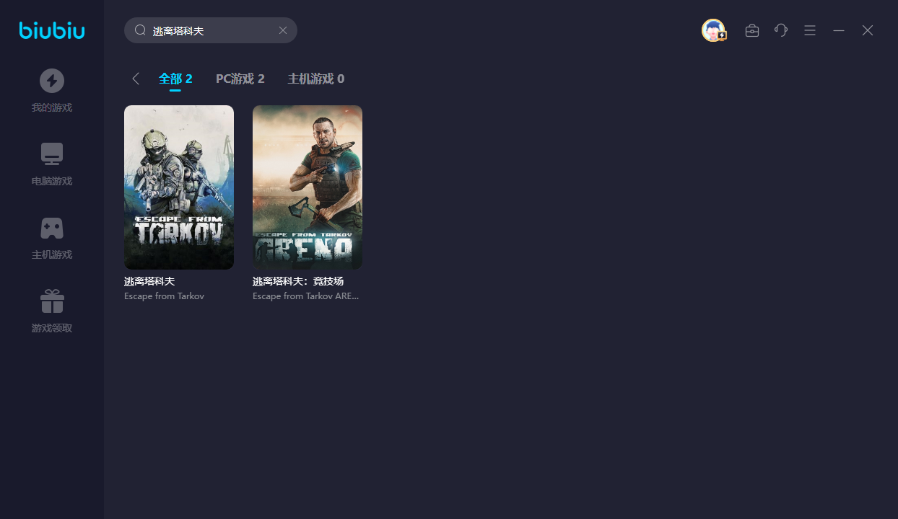Open 主机游戏 gamepad icon in sidebar
This screenshot has height=519, width=898.
click(52, 228)
